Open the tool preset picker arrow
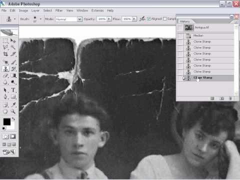240x180 pixels. (15, 19)
